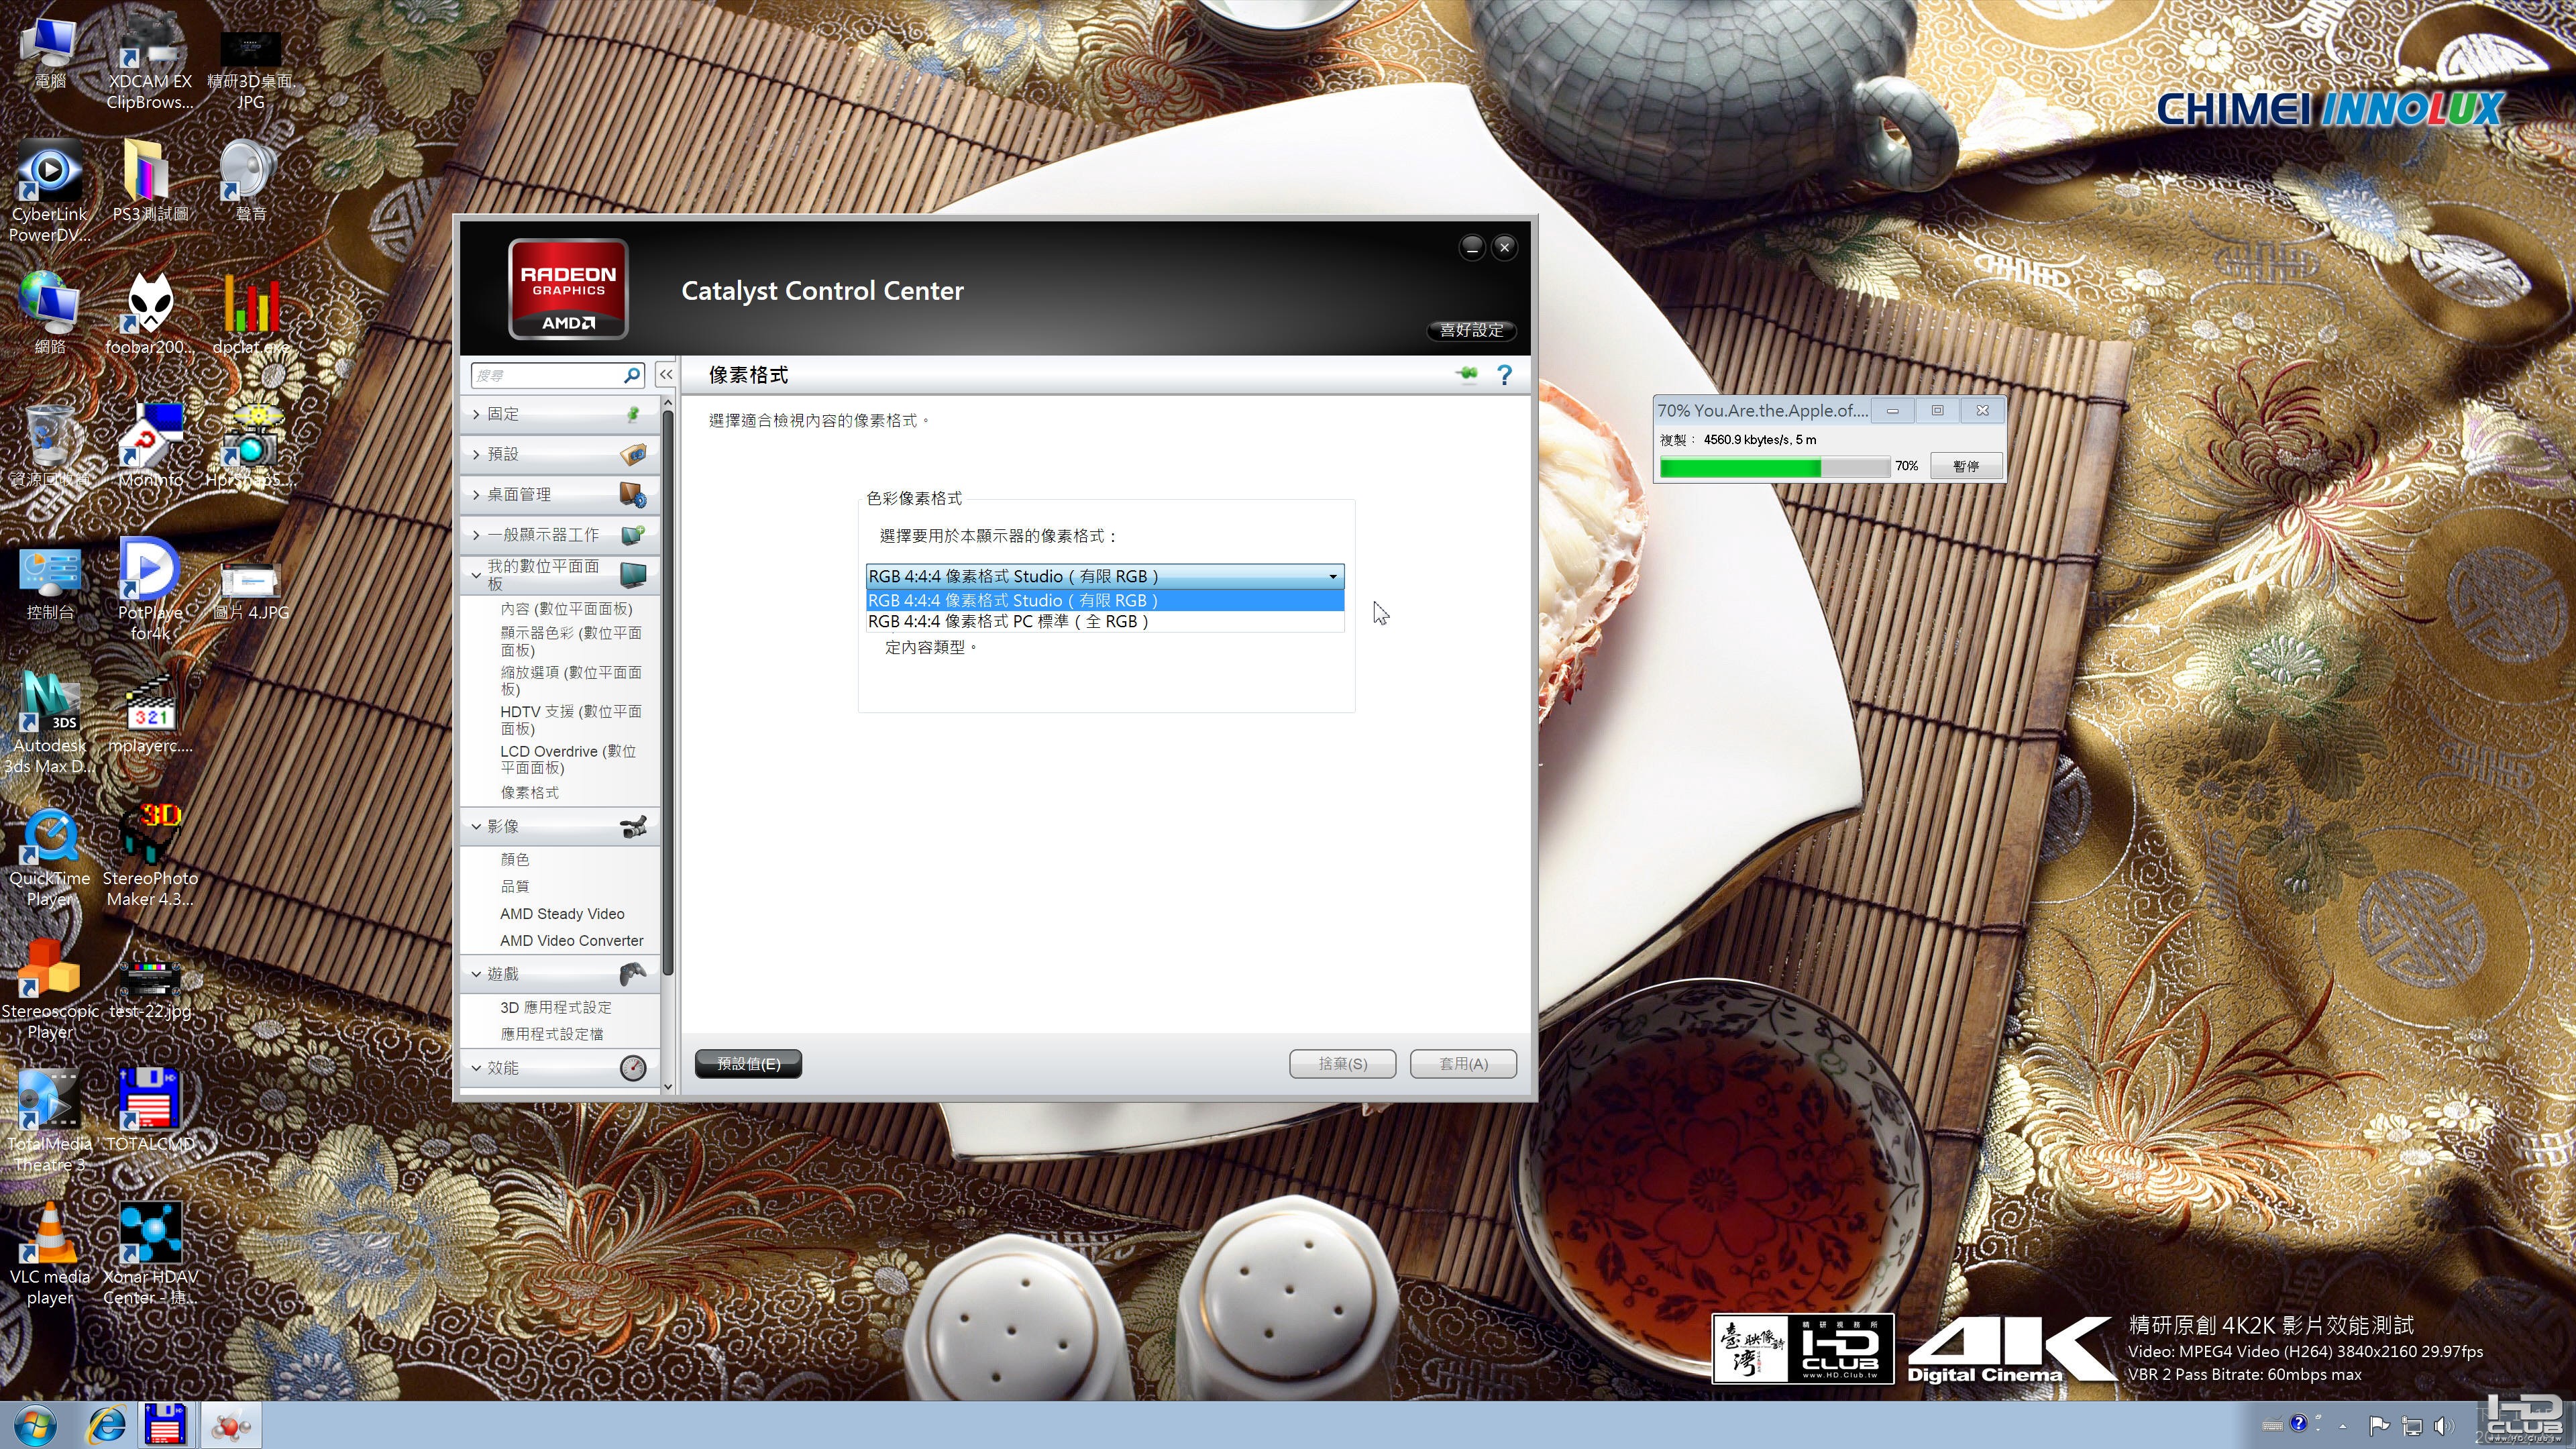Expand the 預設 sidebar section
Screen dimensions: 2576x1449
point(560,454)
